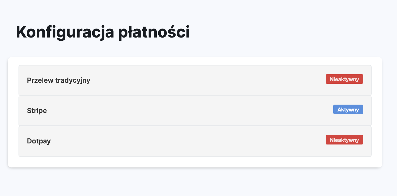The height and width of the screenshot is (196, 397).
Task: Click empty middle of Przelew tradycyjny row
Action: coord(201,80)
